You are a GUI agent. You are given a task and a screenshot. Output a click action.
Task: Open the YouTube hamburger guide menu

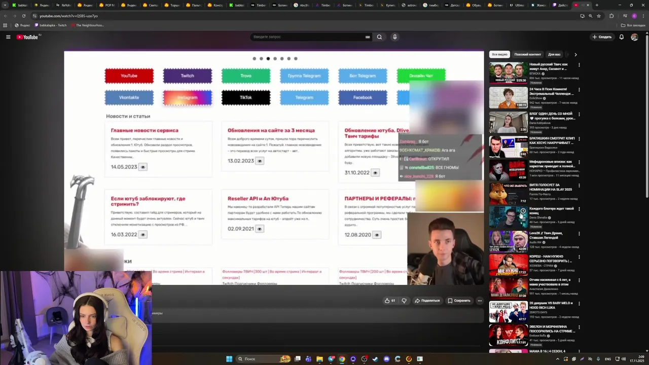[x=8, y=37]
